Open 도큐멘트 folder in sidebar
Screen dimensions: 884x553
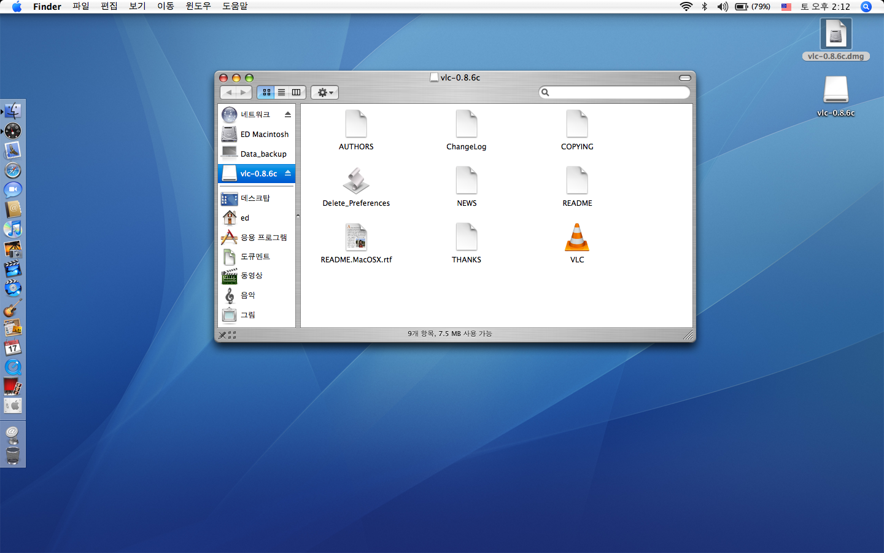(x=257, y=256)
